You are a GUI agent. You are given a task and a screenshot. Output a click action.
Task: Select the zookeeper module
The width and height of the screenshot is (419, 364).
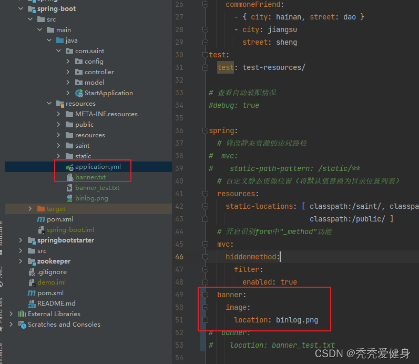(54, 261)
